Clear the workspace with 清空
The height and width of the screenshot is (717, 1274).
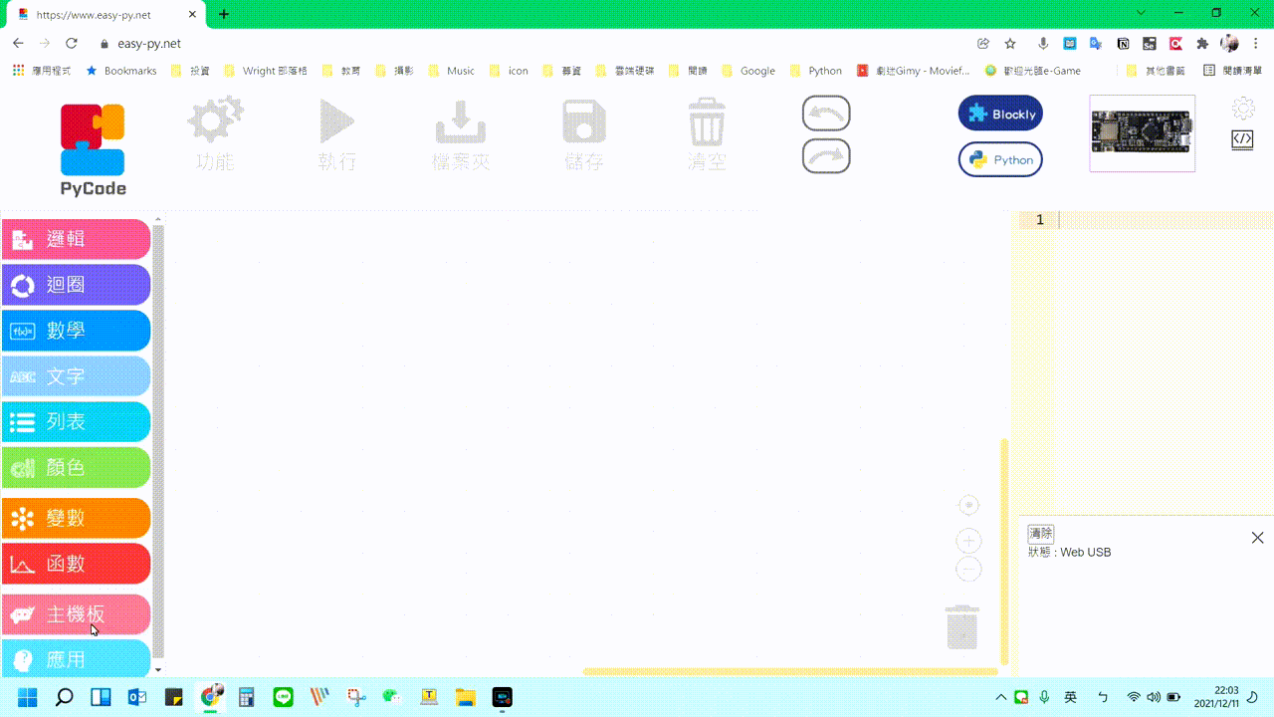(x=707, y=134)
